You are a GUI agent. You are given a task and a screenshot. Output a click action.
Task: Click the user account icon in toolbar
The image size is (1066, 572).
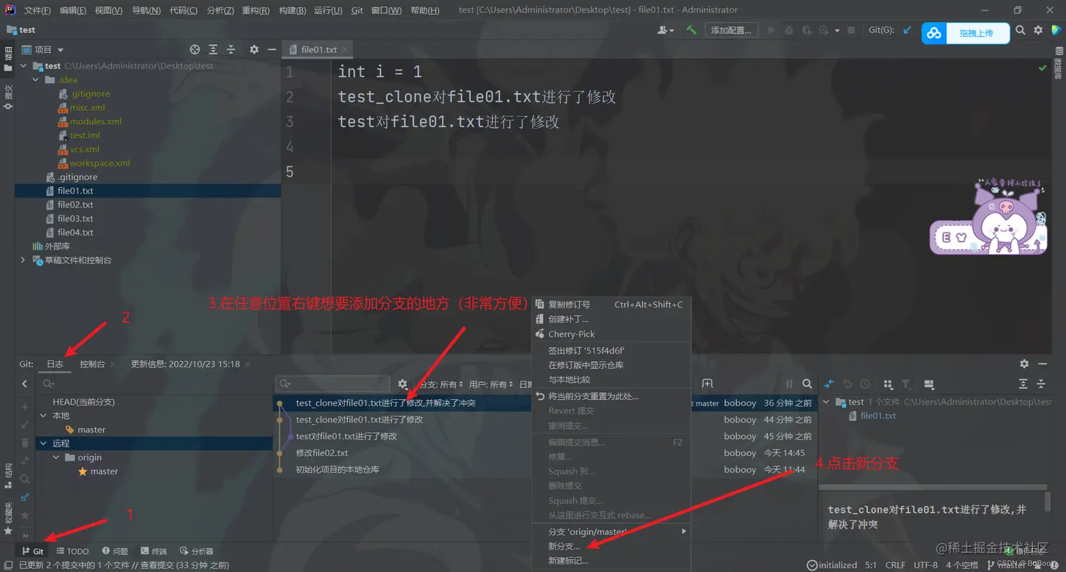[x=665, y=30]
